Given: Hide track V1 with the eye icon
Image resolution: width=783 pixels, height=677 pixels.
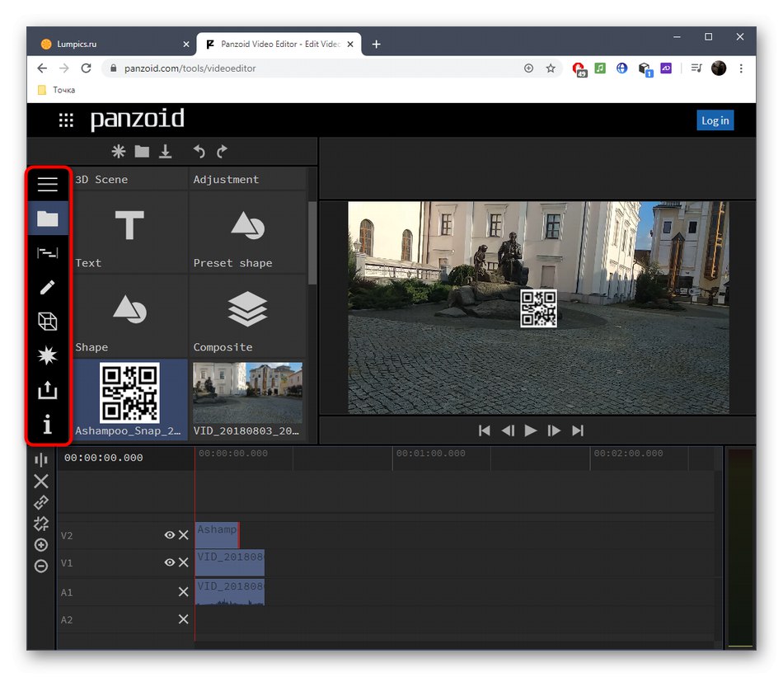Looking at the screenshot, I should pos(169,562).
